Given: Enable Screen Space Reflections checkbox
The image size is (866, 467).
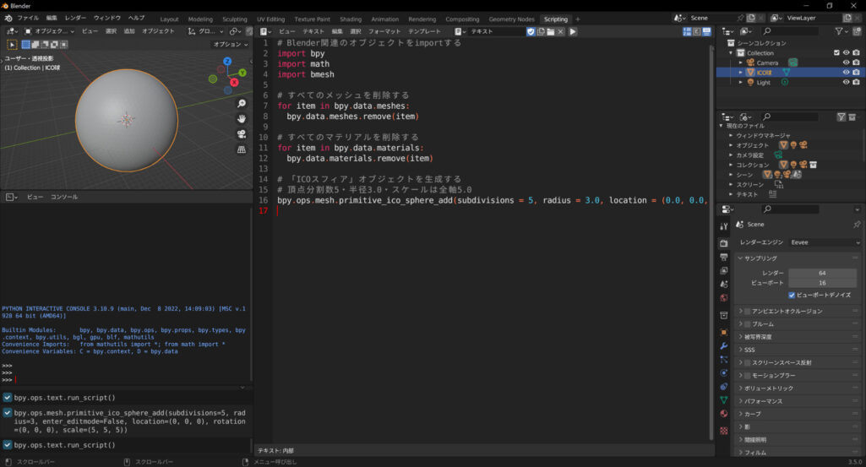Looking at the screenshot, I should coord(747,362).
